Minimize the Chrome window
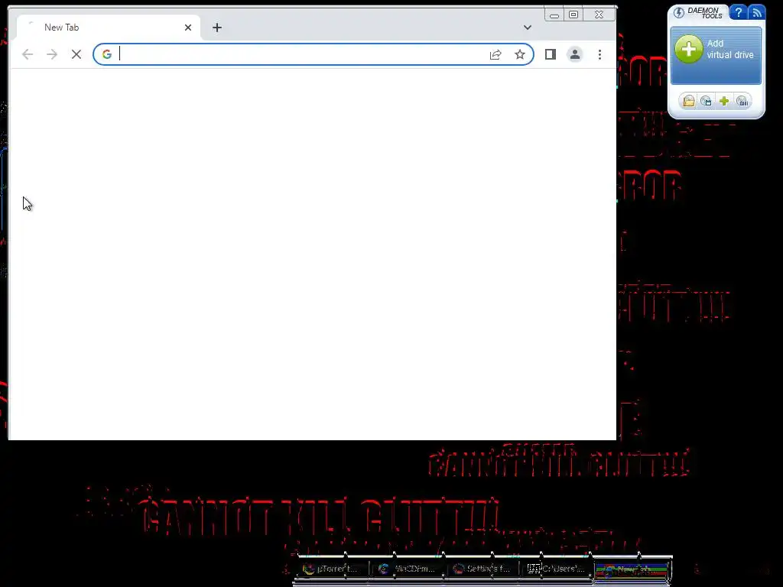The width and height of the screenshot is (783, 587). tap(554, 15)
